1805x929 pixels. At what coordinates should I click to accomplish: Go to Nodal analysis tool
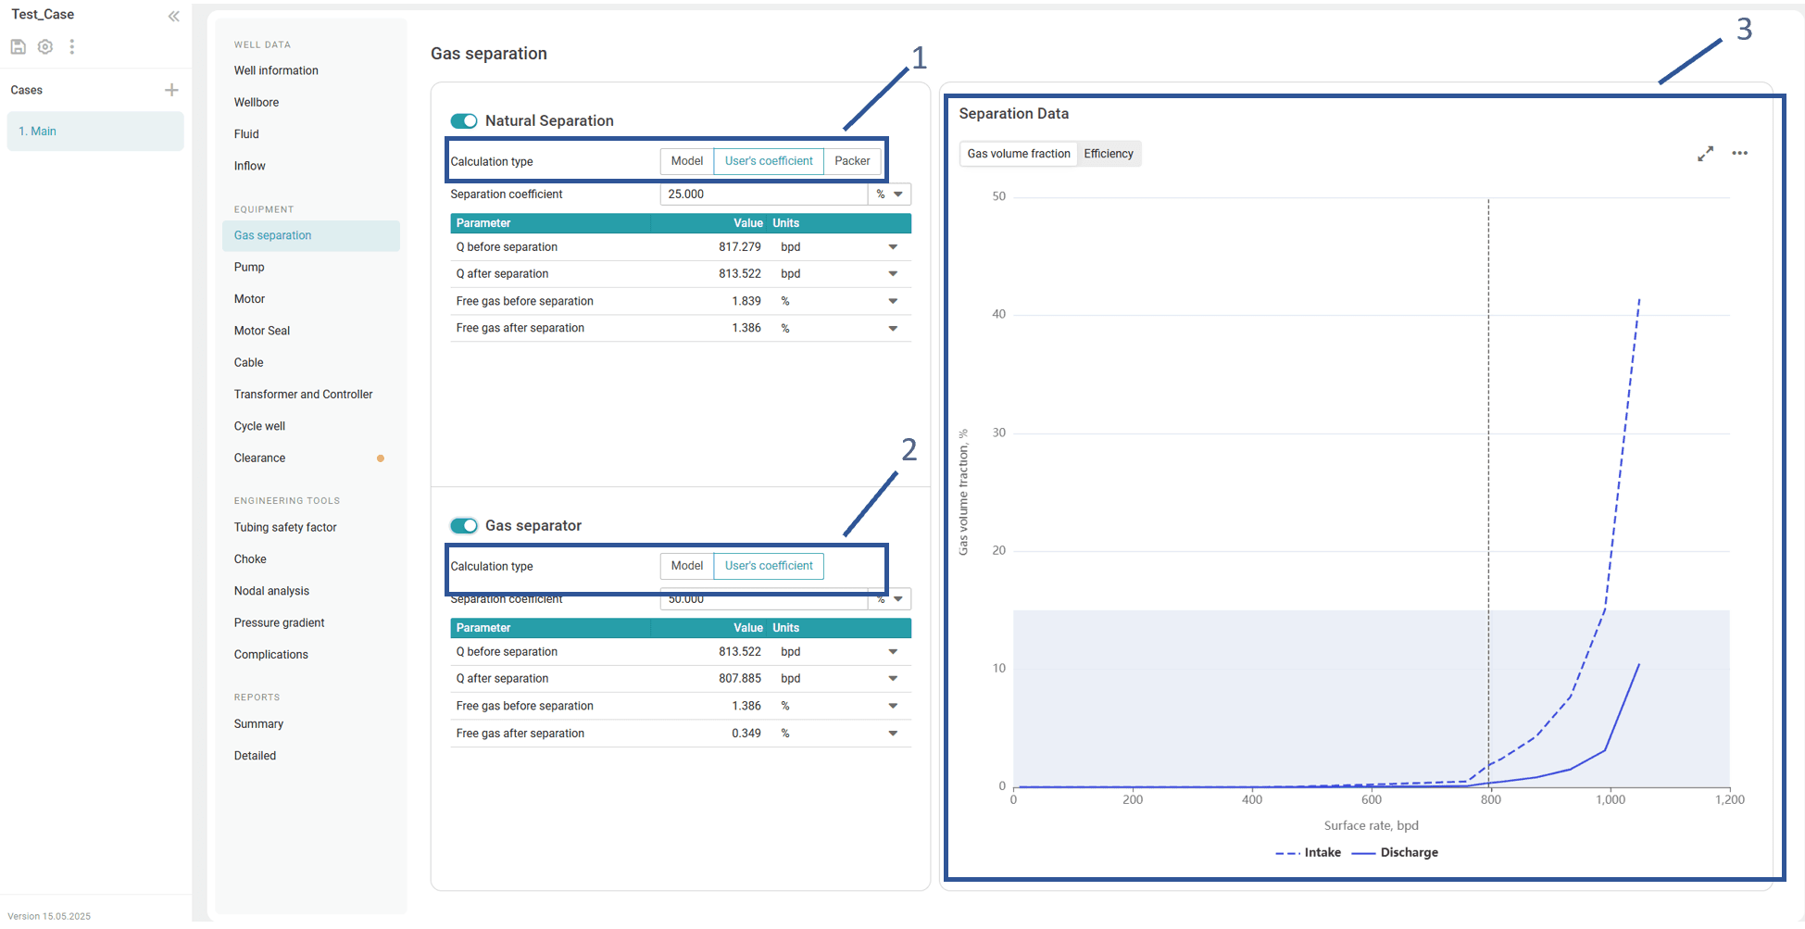point(271,591)
